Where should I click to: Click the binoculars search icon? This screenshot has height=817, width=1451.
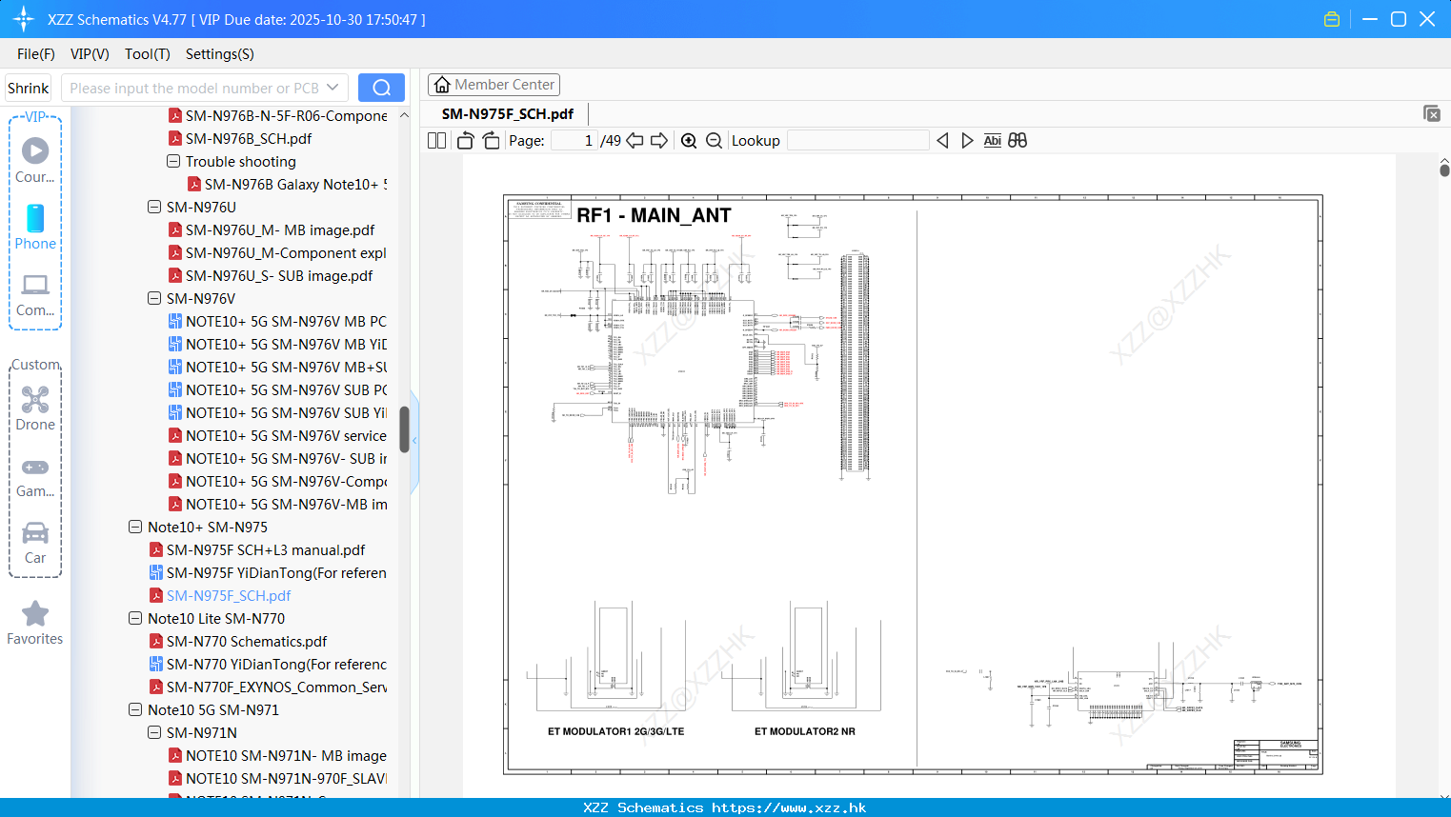1018,141
